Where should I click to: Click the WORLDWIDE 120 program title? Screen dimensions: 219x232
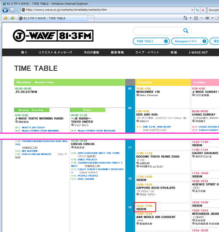coord(148,92)
